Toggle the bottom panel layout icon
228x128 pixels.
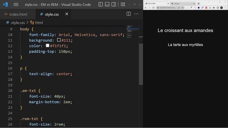click(x=107, y=4)
